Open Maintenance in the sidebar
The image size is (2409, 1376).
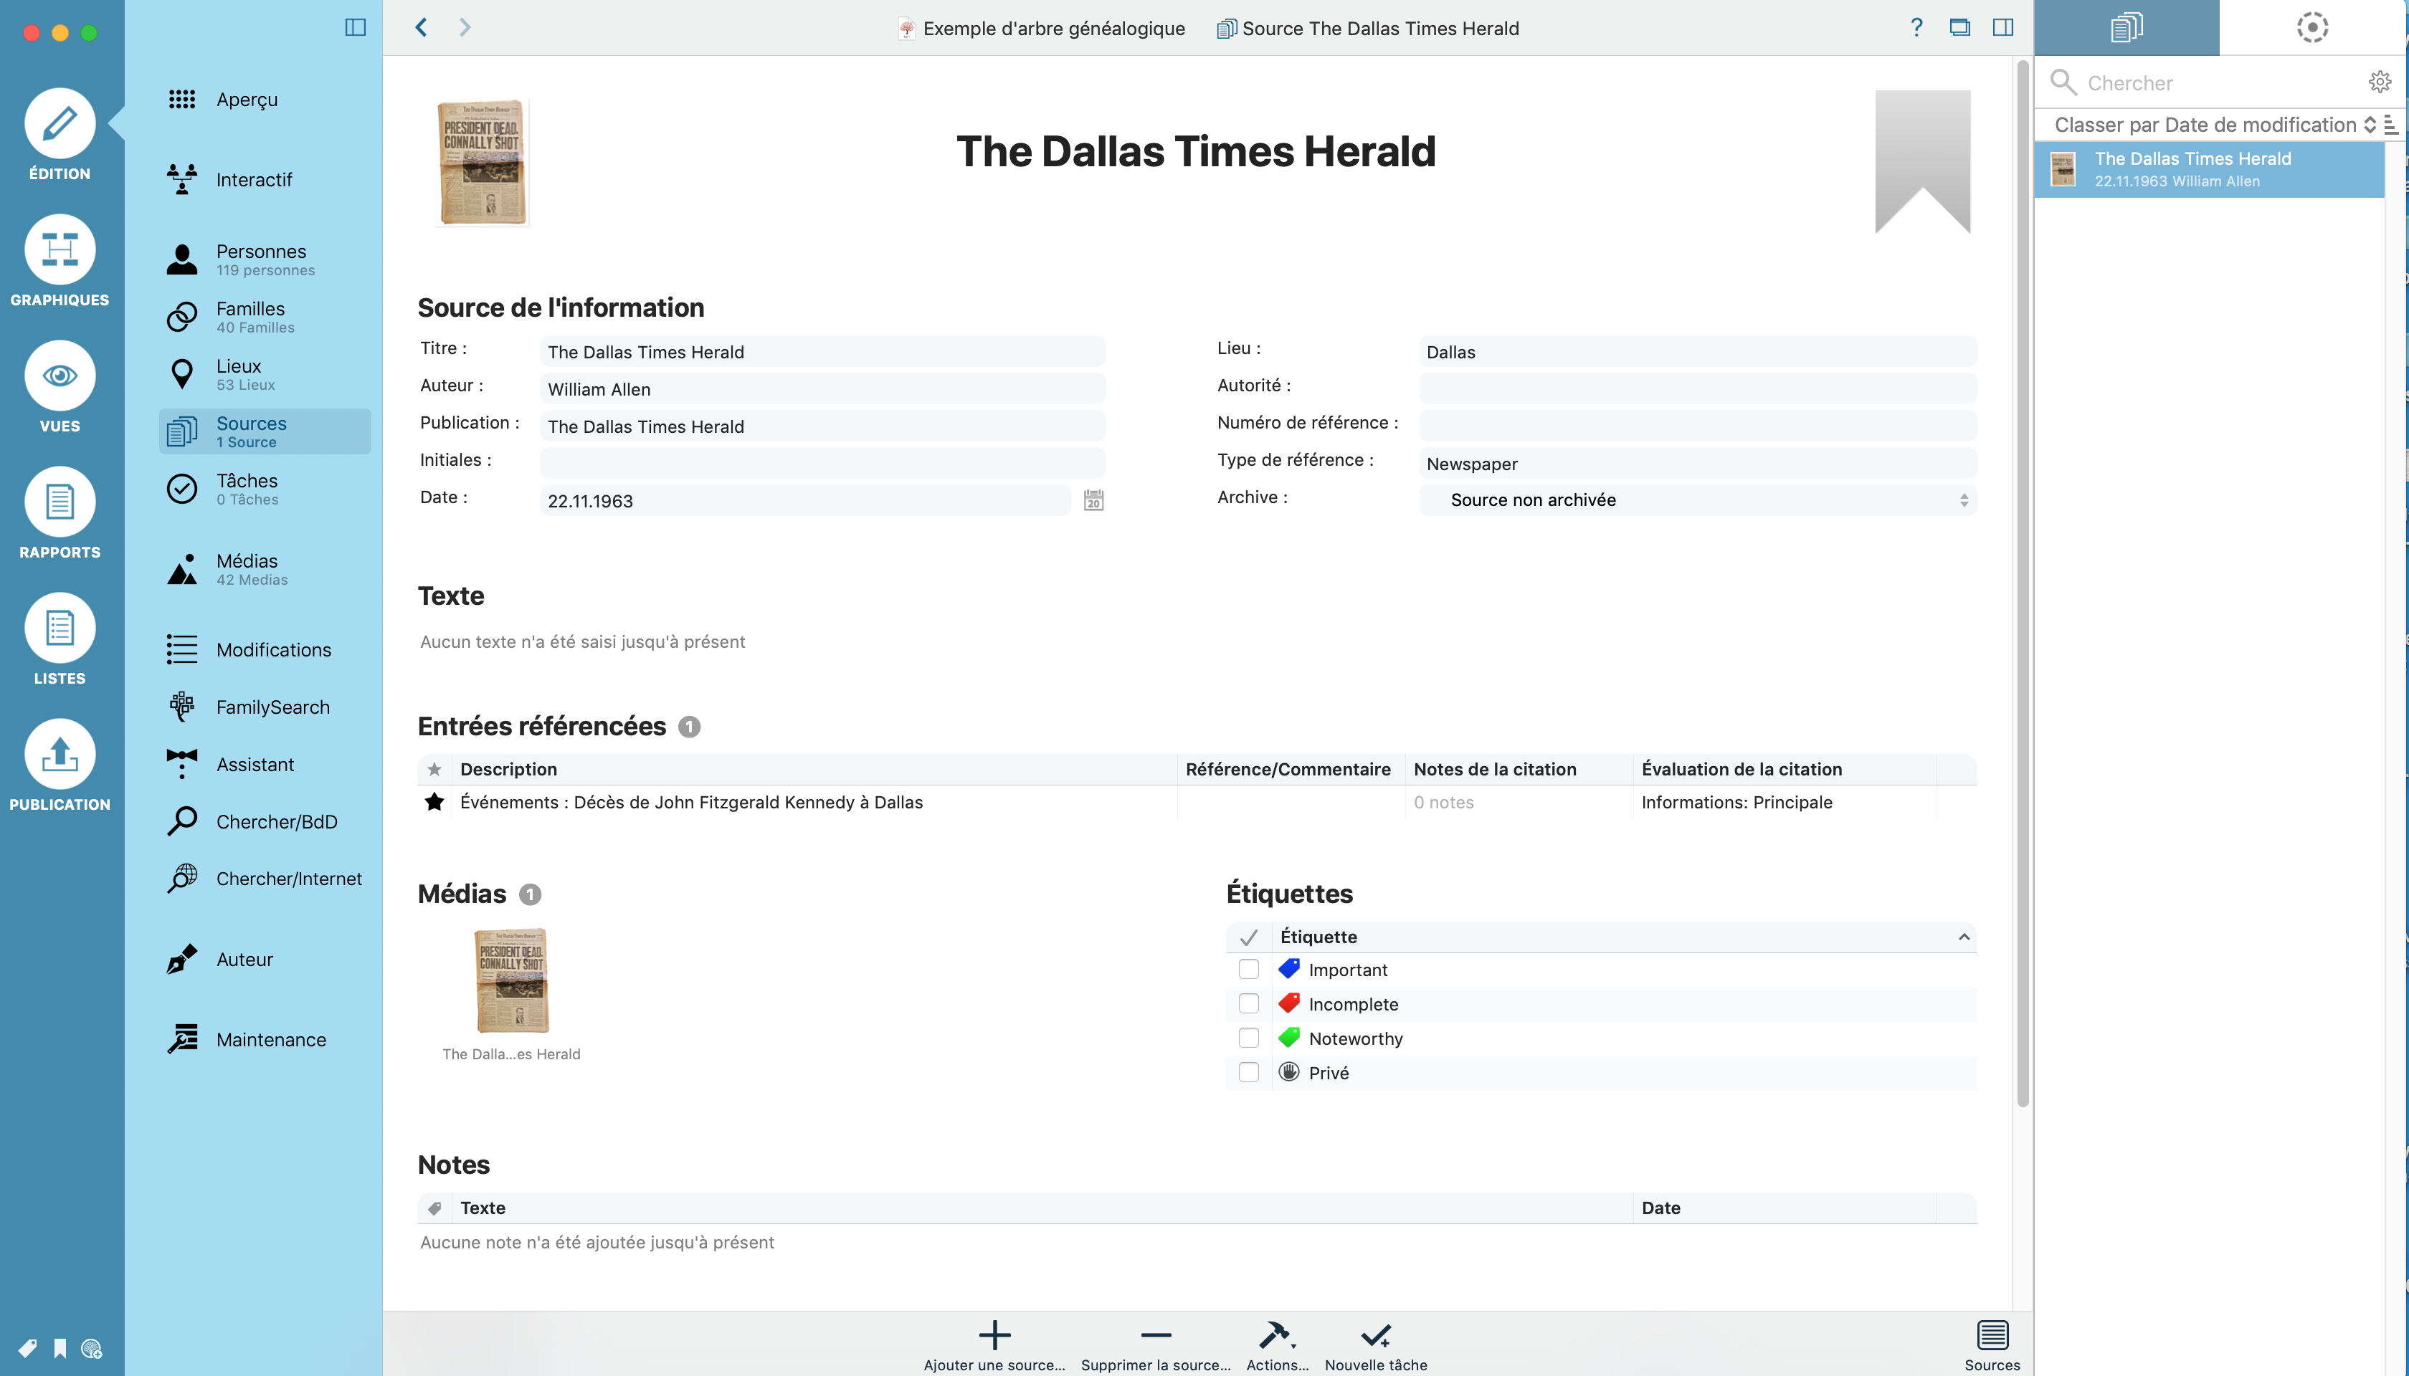point(265,1038)
